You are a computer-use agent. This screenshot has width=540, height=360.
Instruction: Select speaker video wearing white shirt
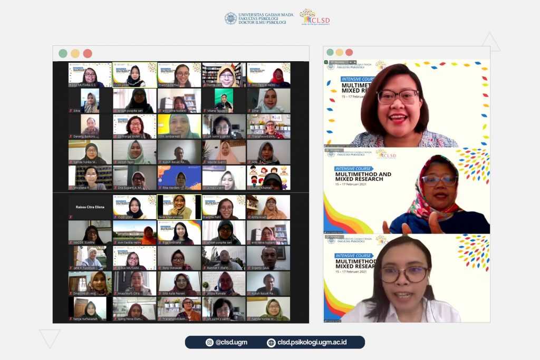click(407, 278)
